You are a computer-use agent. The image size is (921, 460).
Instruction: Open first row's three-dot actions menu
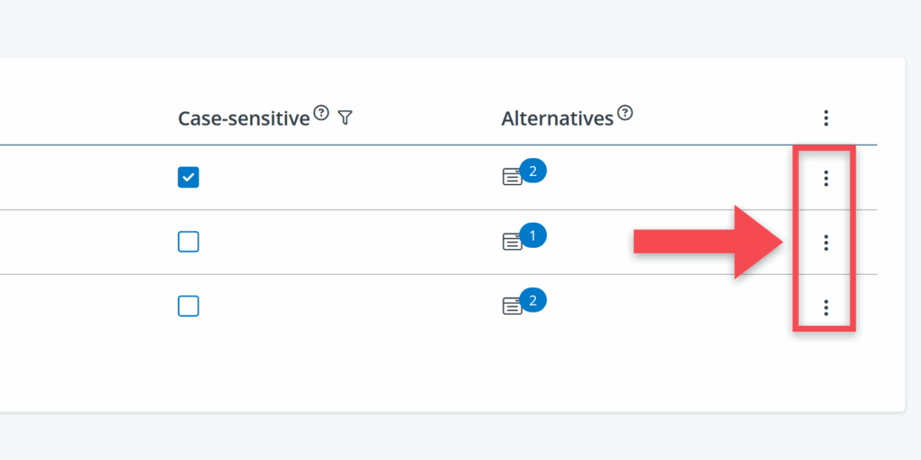(826, 178)
